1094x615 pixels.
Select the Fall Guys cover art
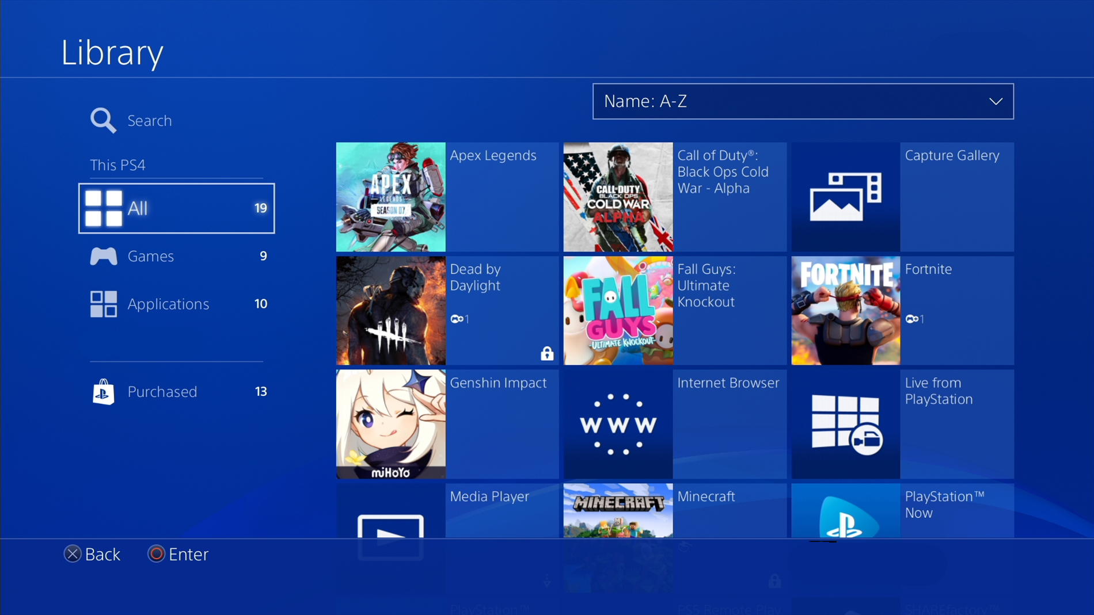618,311
